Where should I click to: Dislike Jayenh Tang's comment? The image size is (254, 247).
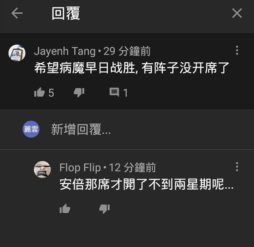click(x=79, y=92)
